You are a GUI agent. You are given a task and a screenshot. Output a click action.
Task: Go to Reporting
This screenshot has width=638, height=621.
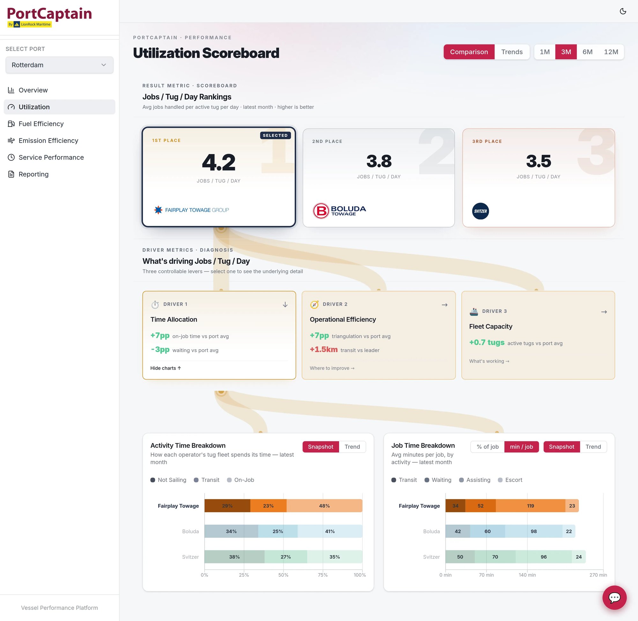59,174
